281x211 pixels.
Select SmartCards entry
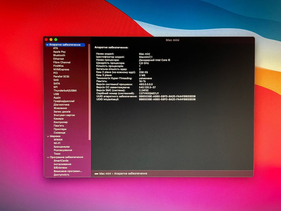click(61, 161)
